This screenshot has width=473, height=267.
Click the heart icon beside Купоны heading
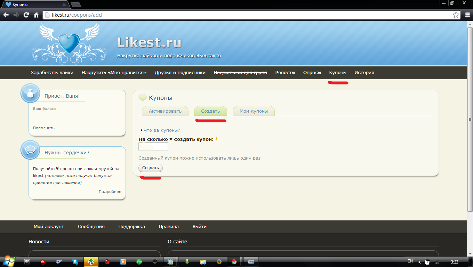click(143, 98)
